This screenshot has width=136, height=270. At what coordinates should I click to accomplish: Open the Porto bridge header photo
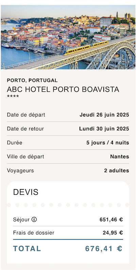[68, 37]
